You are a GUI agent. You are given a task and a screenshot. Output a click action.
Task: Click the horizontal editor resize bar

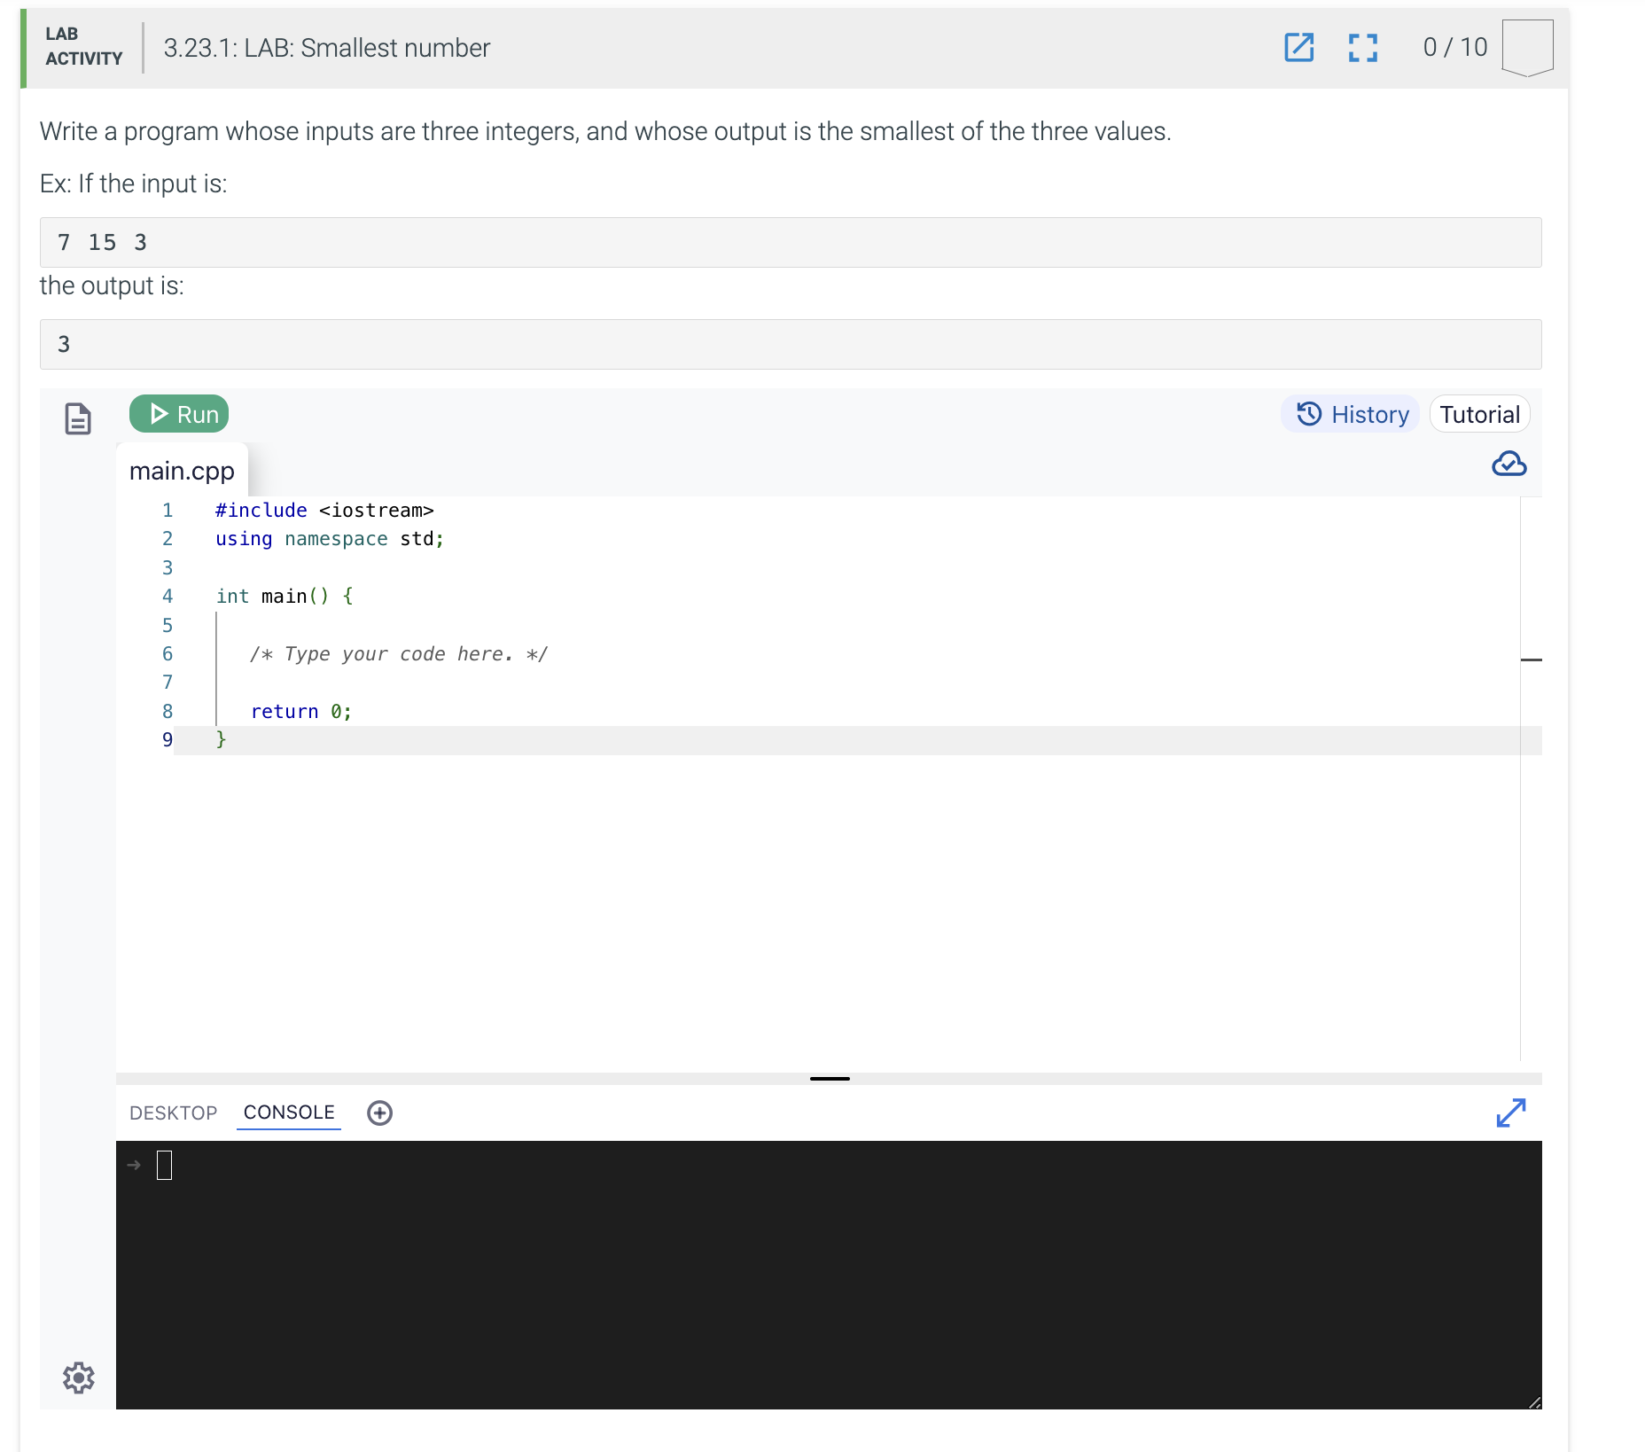coord(1531,660)
